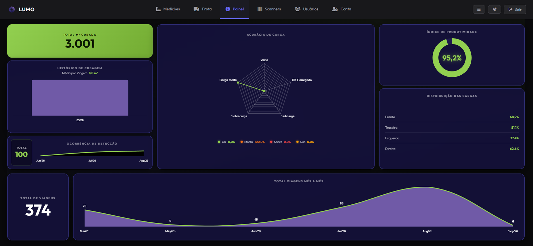The height and width of the screenshot is (246, 533).
Task: Navigate to the Conta tab
Action: 342,9
